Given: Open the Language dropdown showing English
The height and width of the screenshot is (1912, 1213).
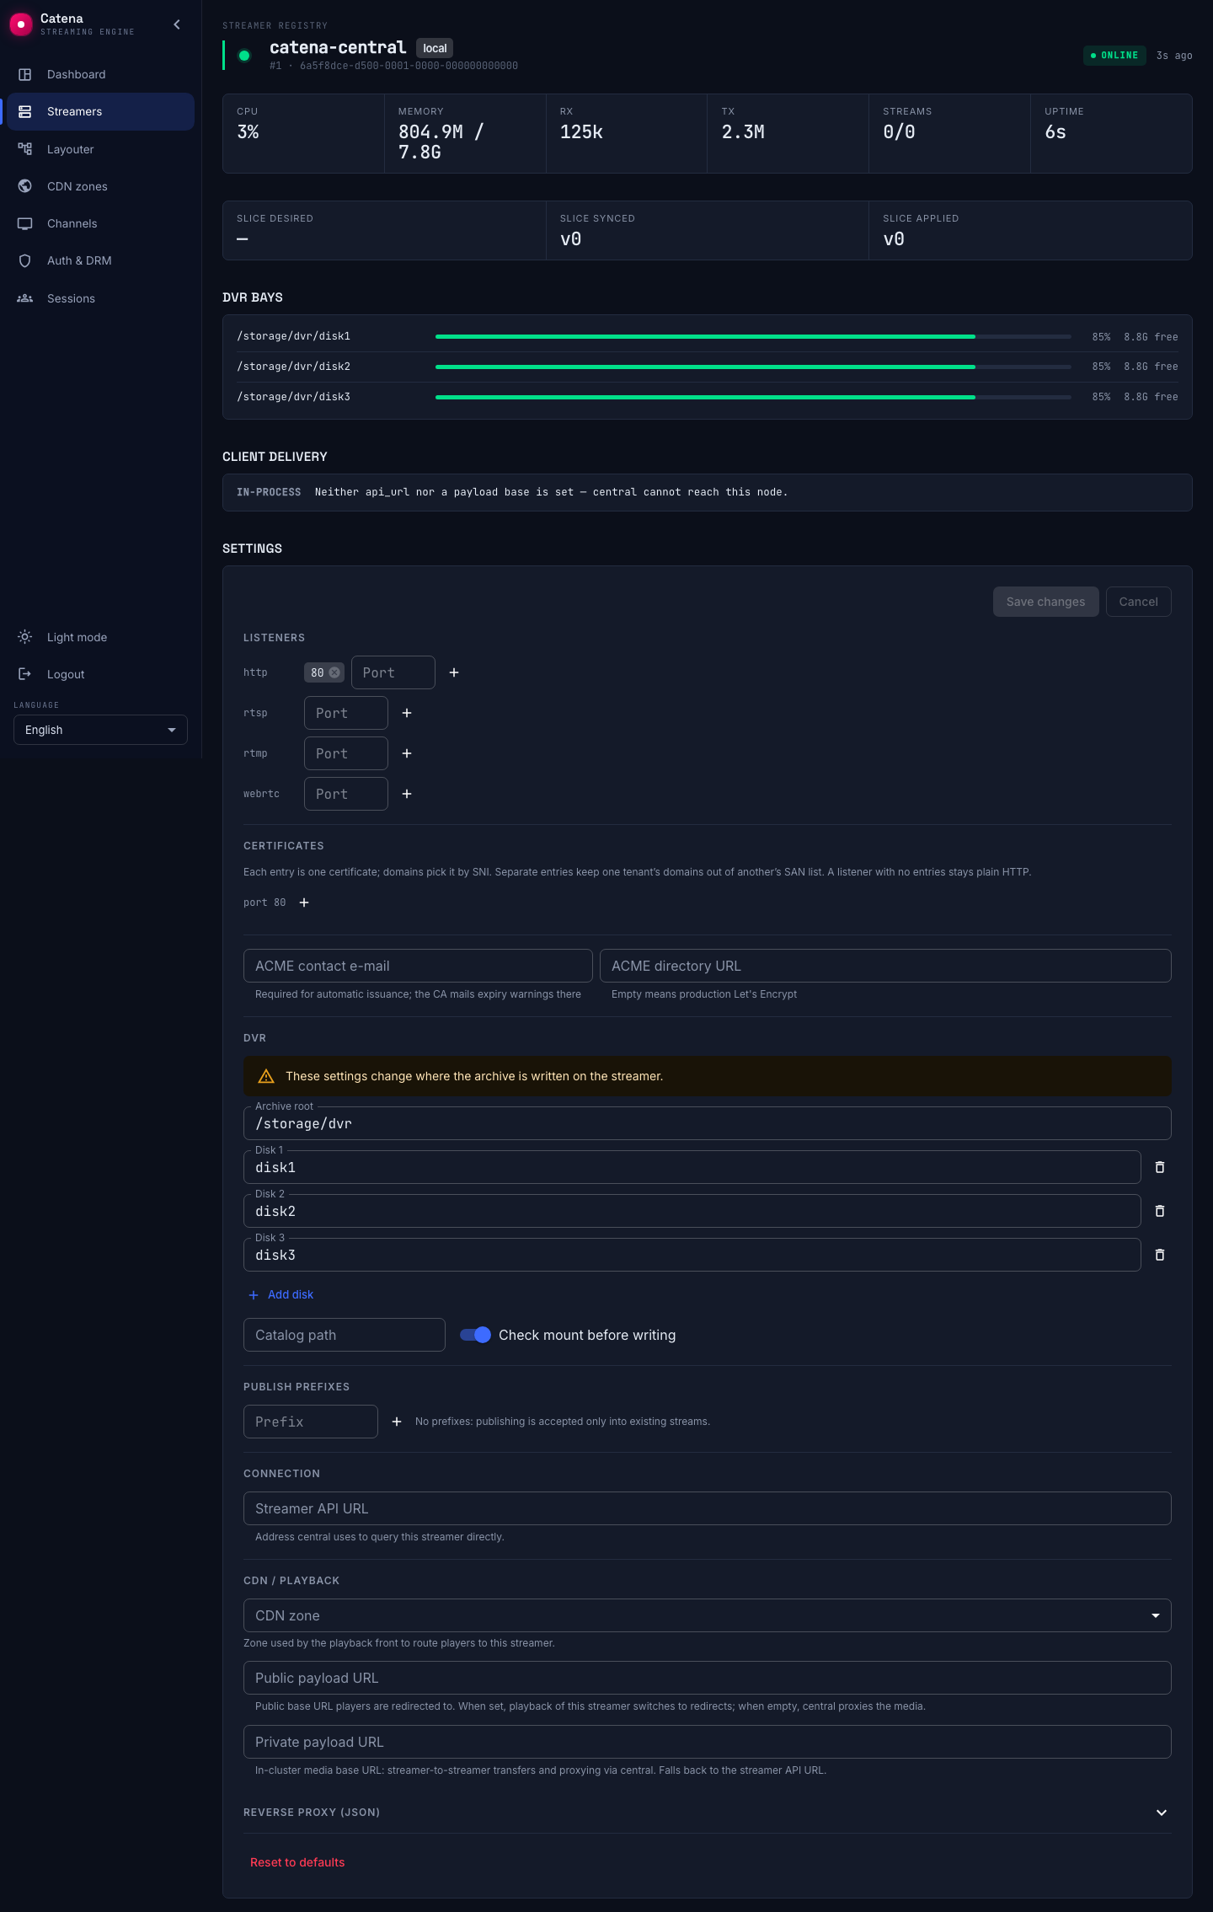Looking at the screenshot, I should pyautogui.click(x=100, y=730).
